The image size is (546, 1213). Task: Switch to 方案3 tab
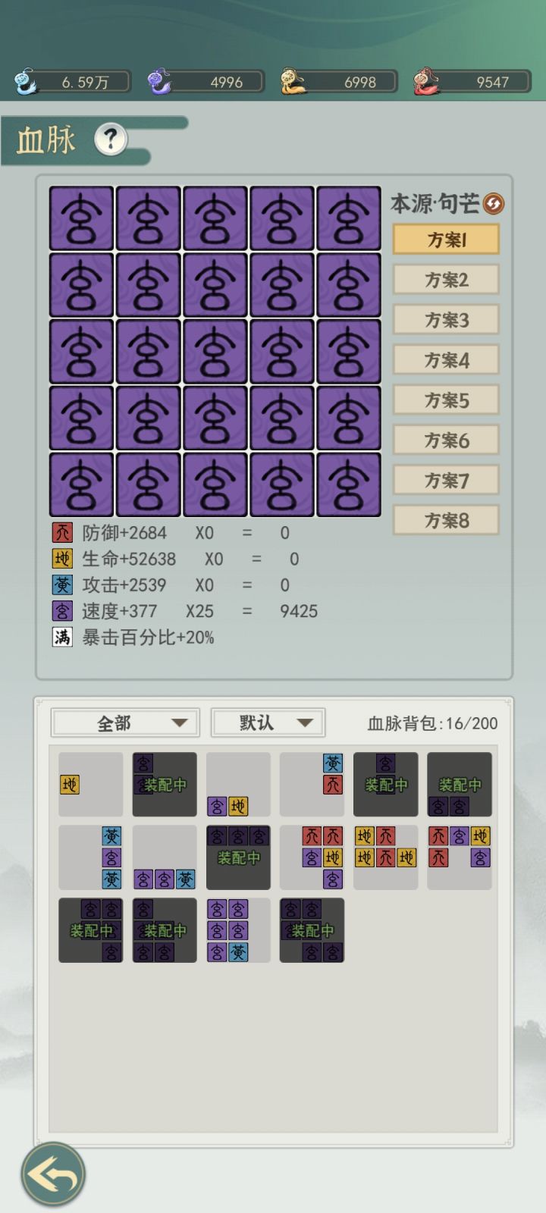point(446,320)
